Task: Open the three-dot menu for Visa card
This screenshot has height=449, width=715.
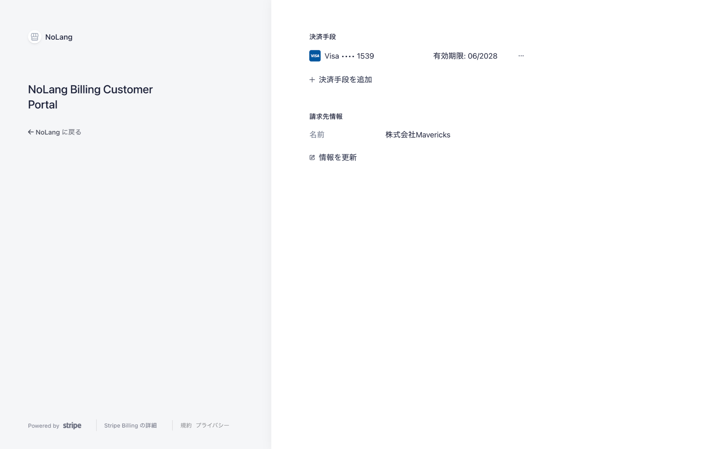Action: (521, 56)
